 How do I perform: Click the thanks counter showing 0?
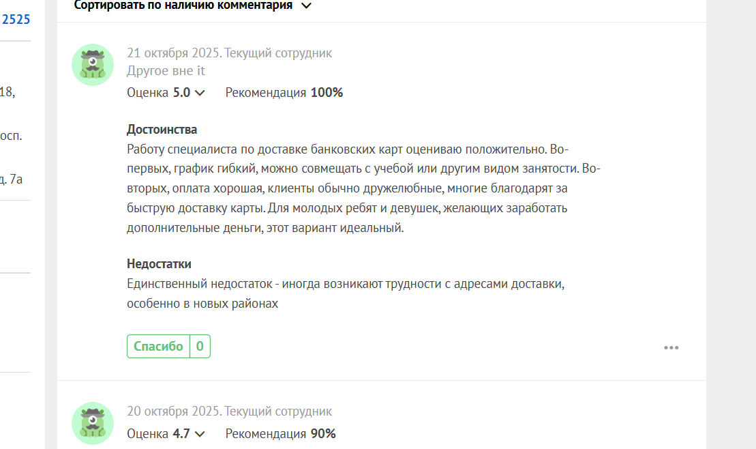[x=200, y=347]
